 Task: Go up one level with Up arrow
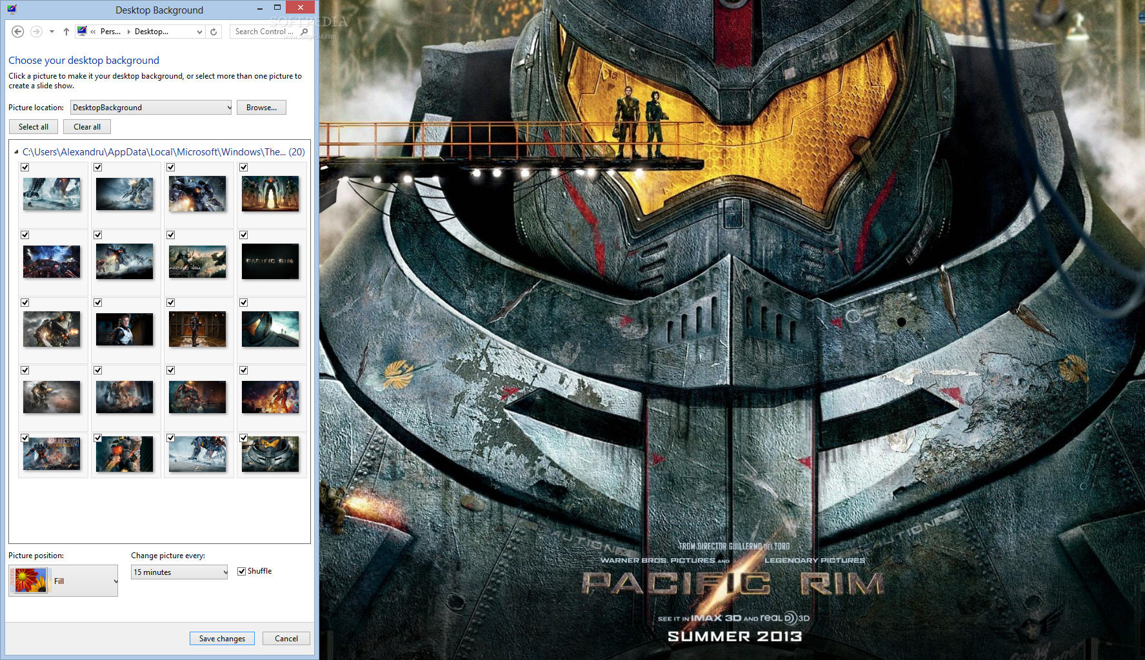(x=66, y=32)
